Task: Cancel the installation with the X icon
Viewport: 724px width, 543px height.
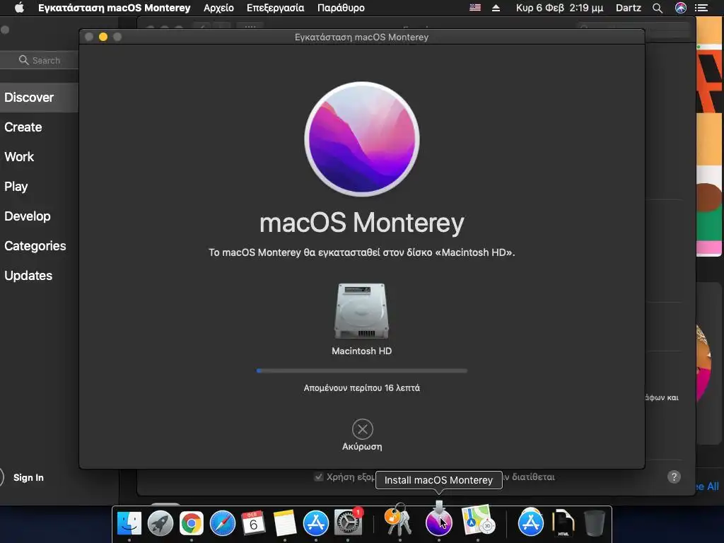Action: (x=363, y=429)
